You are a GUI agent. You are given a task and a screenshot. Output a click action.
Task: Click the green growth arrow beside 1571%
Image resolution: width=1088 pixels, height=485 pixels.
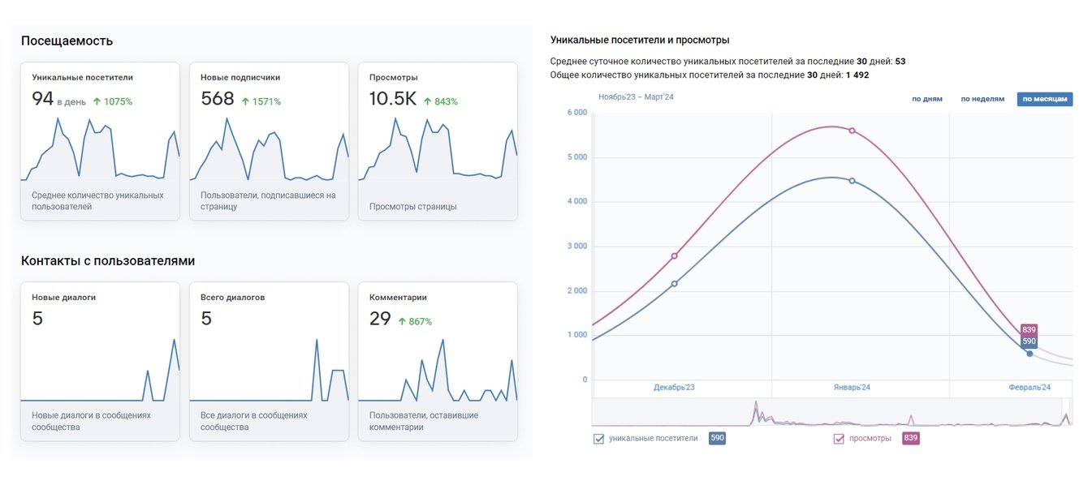pyautogui.click(x=245, y=102)
